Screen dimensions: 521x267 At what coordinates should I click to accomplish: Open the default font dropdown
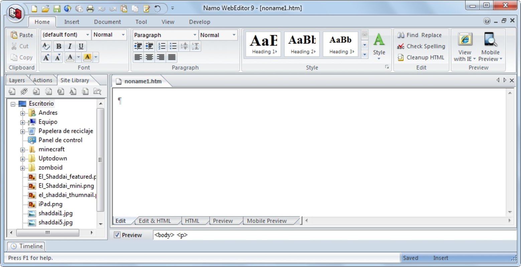[x=88, y=35]
